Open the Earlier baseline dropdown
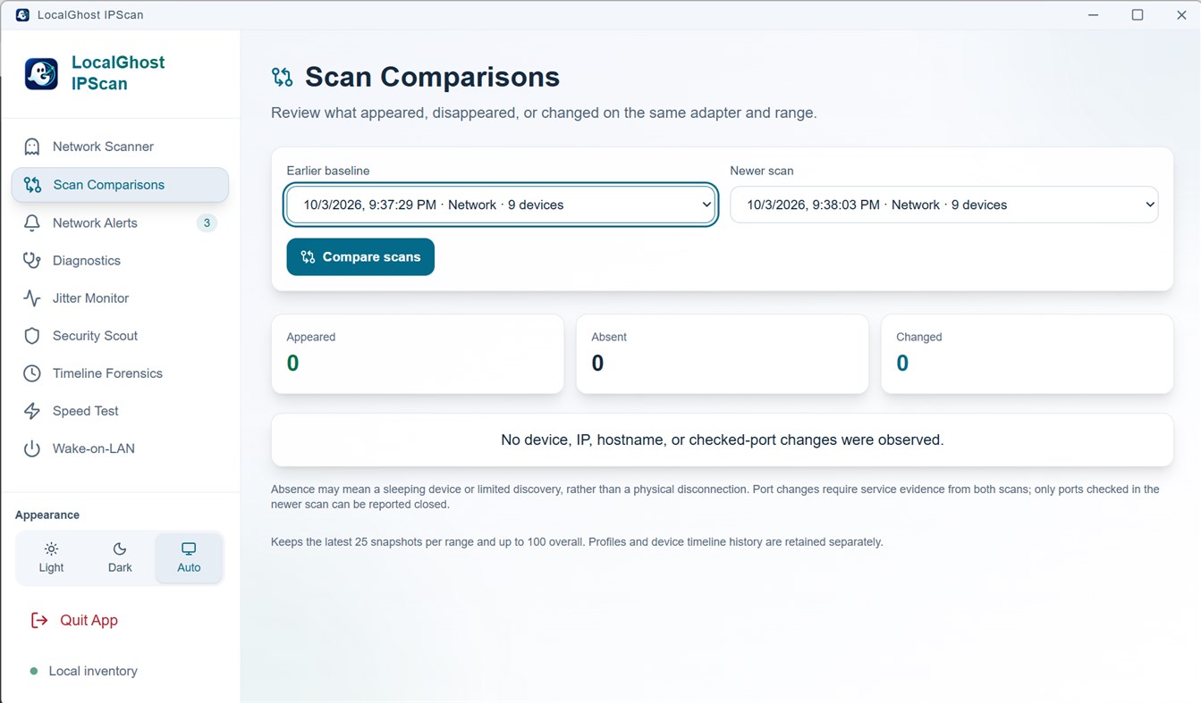The image size is (1201, 703). [x=502, y=205]
